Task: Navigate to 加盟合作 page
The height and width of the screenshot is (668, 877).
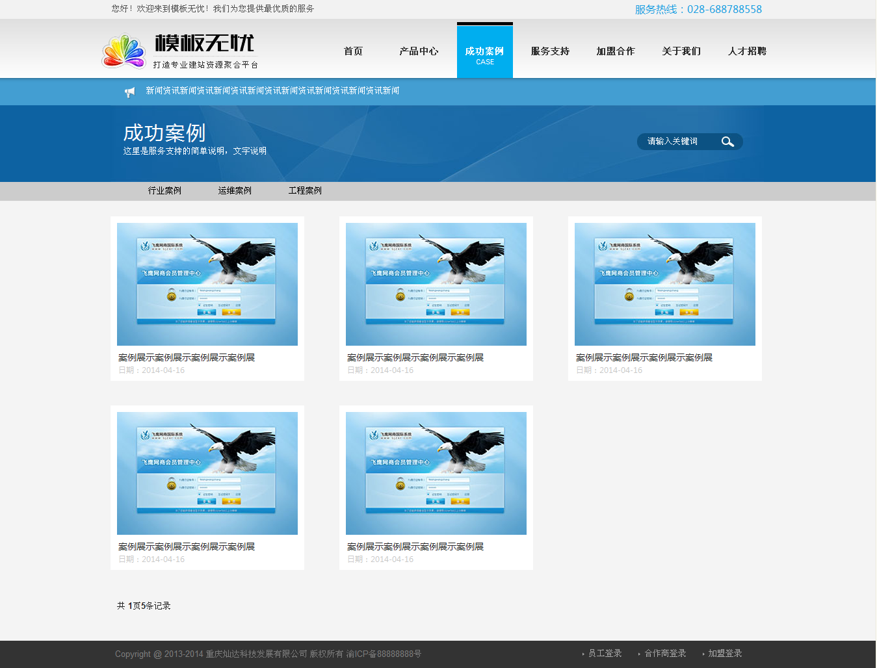Action: 615,51
